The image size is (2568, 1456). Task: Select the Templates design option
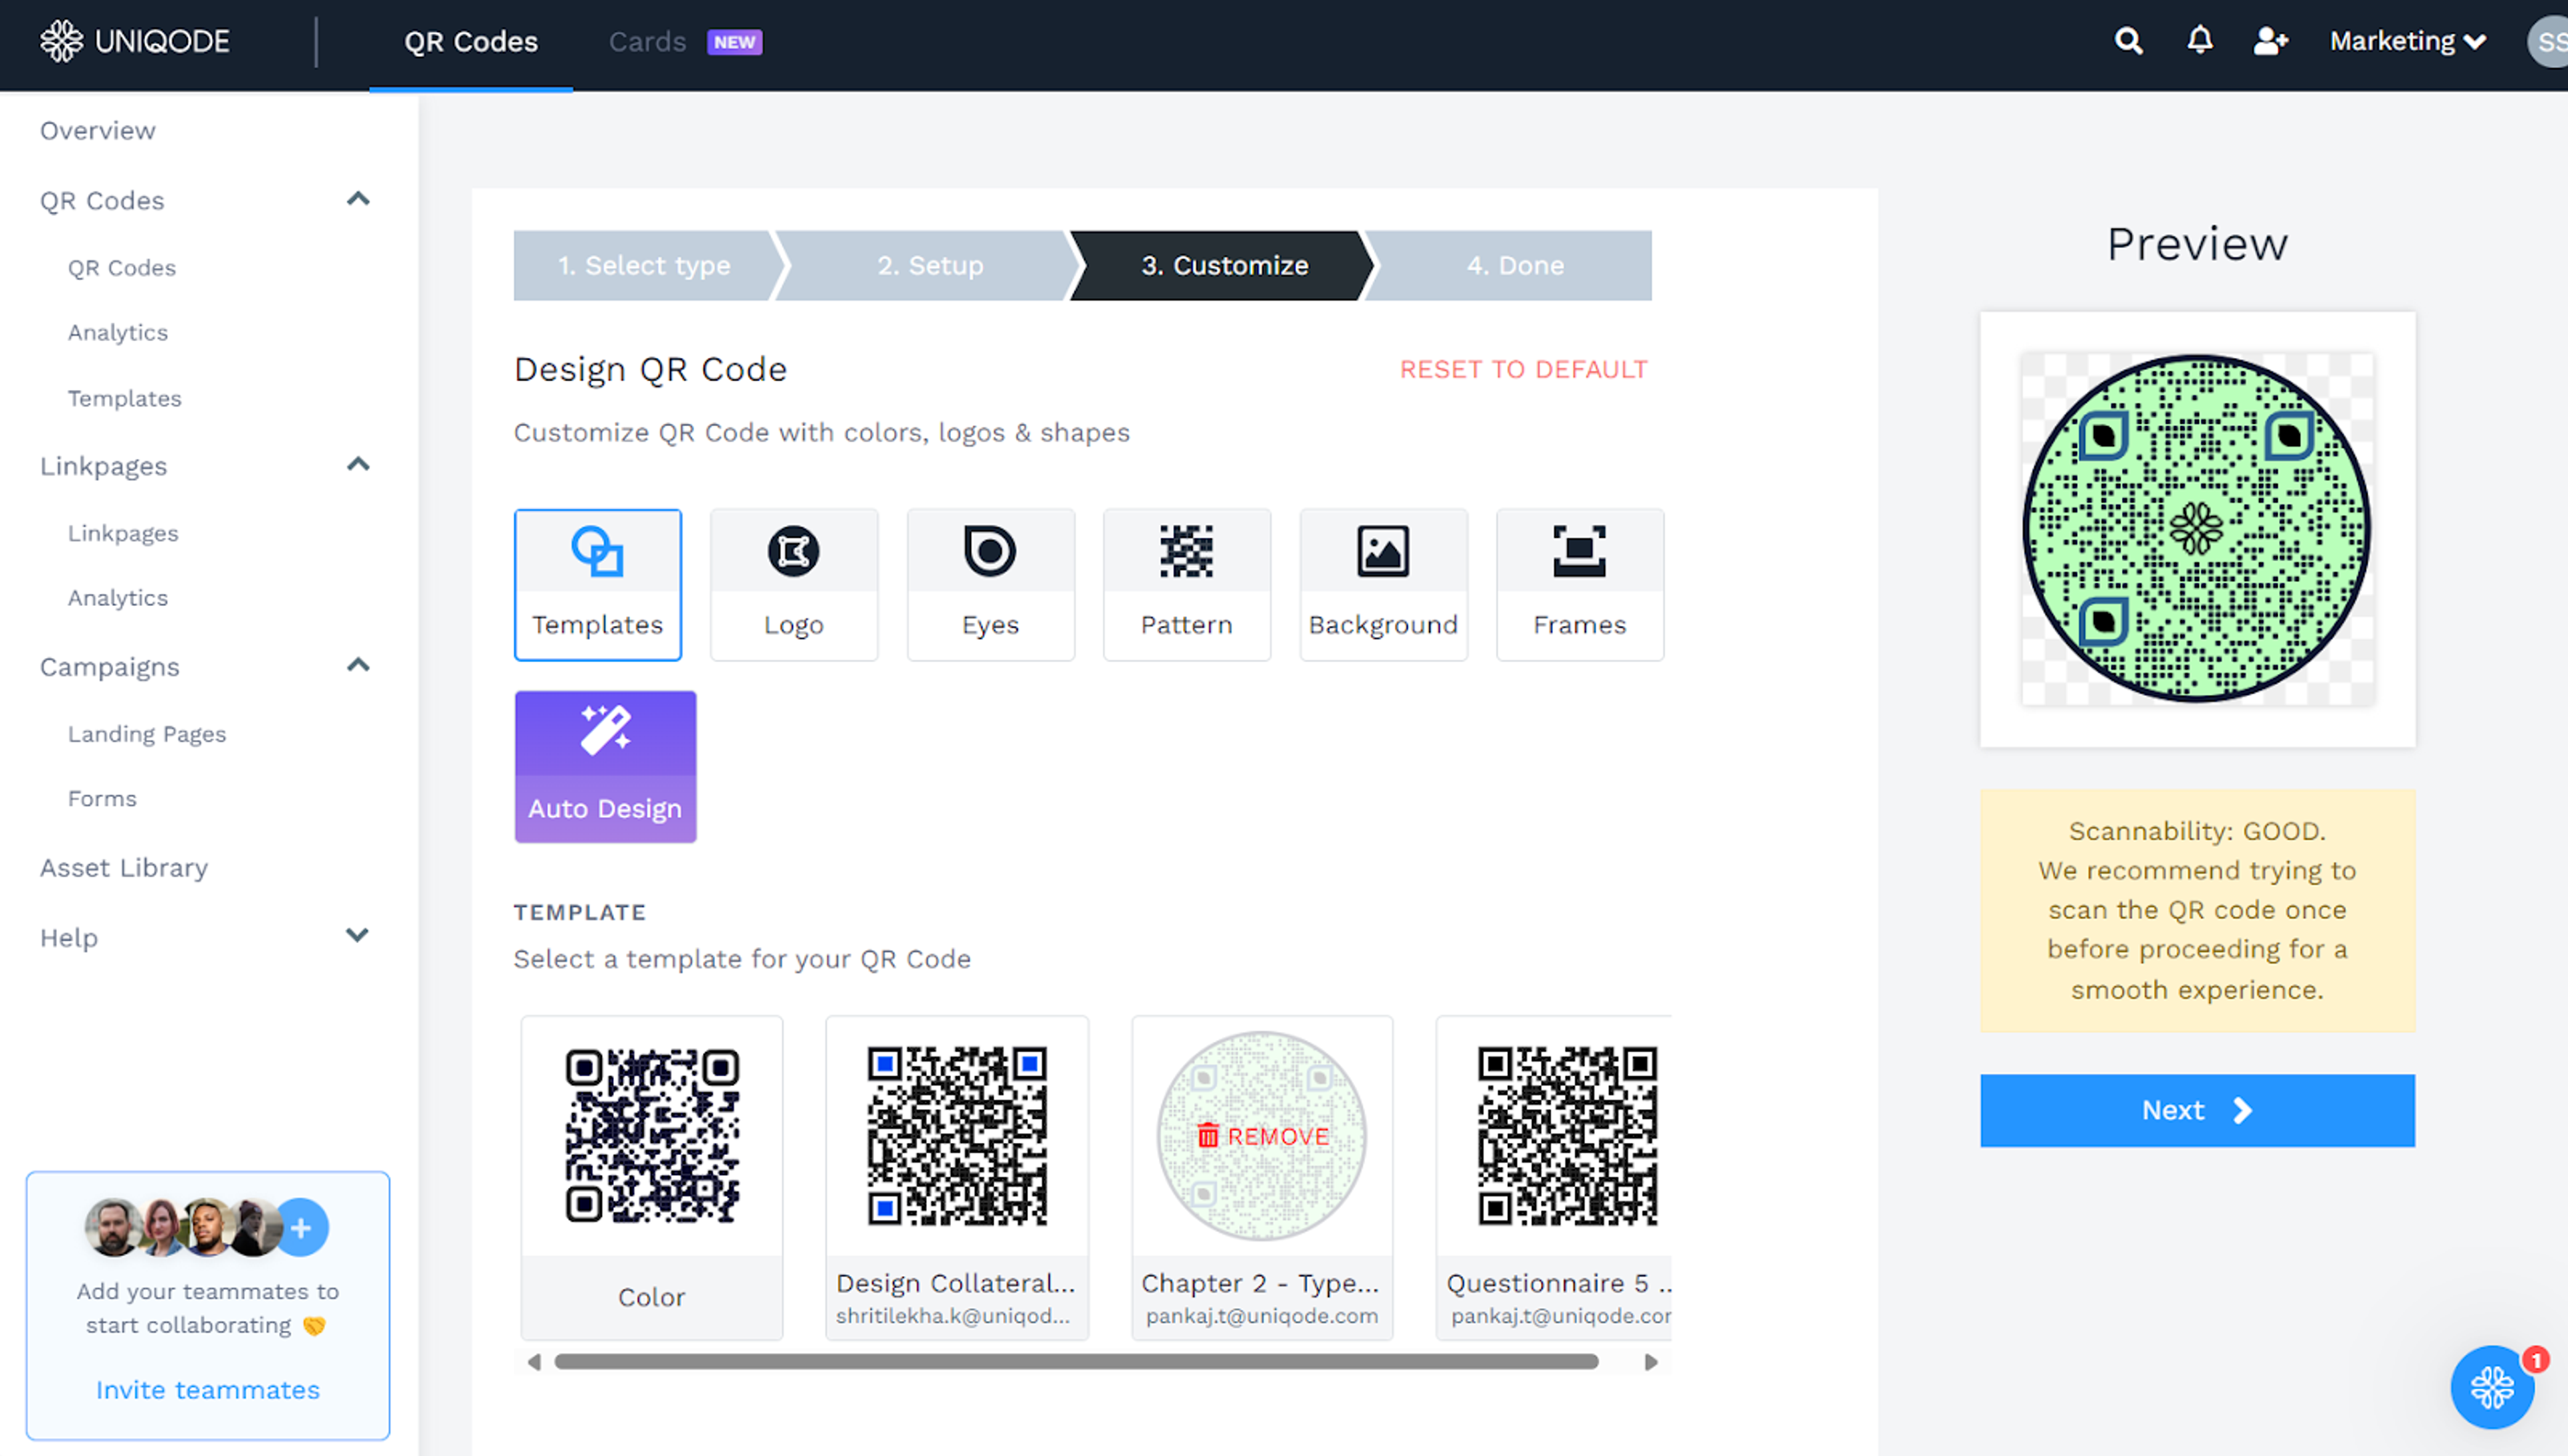598,585
